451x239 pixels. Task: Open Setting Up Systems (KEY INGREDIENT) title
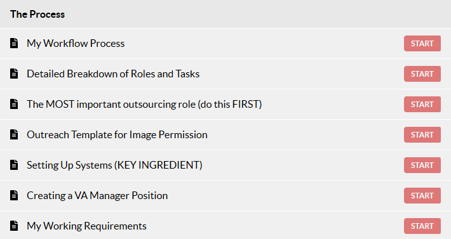[114, 165]
